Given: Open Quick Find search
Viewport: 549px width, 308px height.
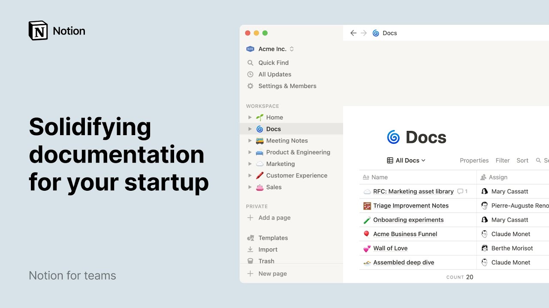Looking at the screenshot, I should pyautogui.click(x=273, y=62).
